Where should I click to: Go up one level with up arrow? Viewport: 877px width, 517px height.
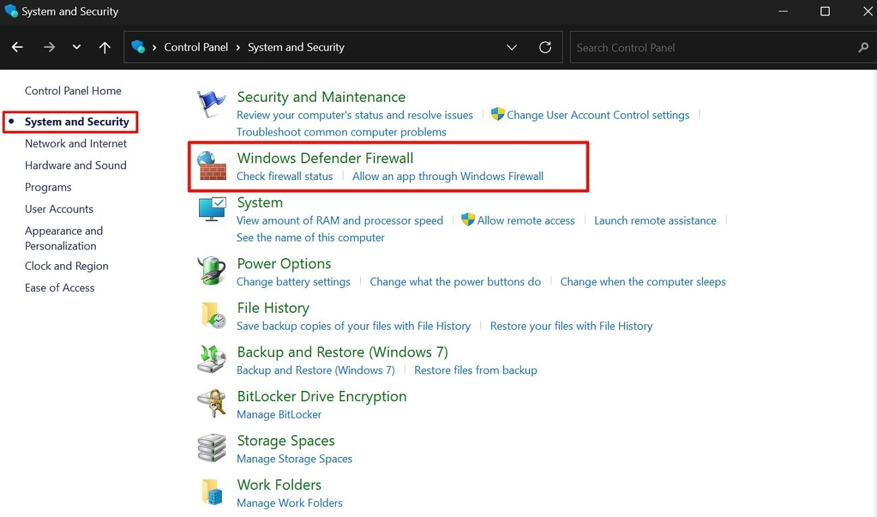(x=105, y=47)
